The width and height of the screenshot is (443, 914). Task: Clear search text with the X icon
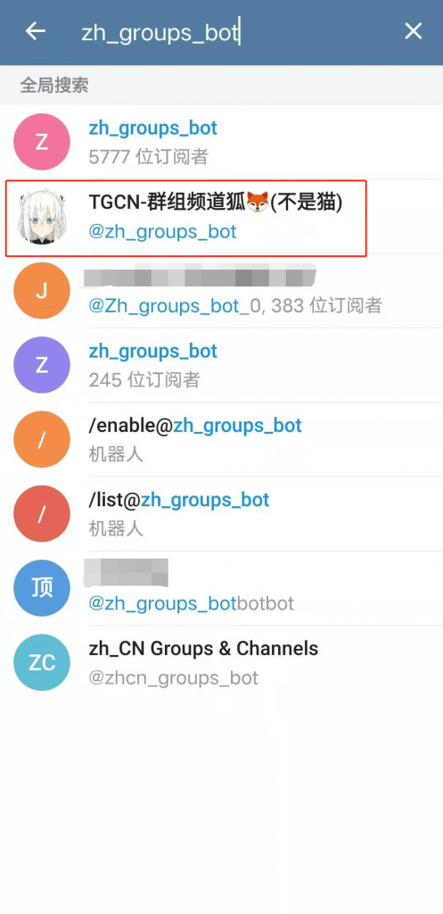414,31
